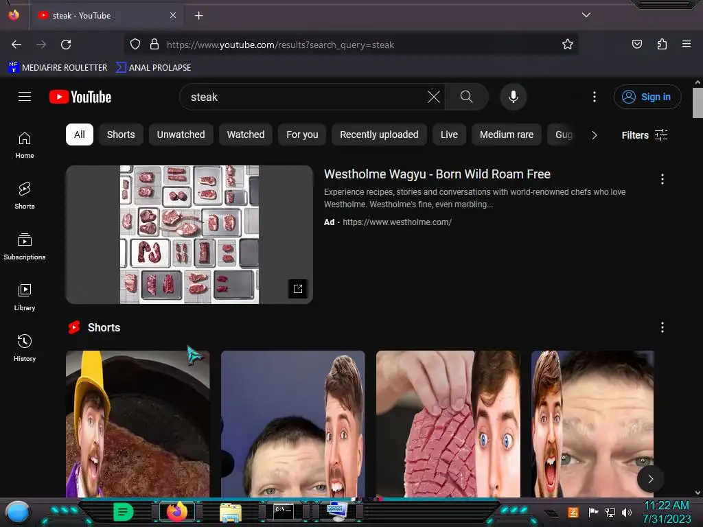
Task: Click the search magnifier button
Action: click(466, 97)
